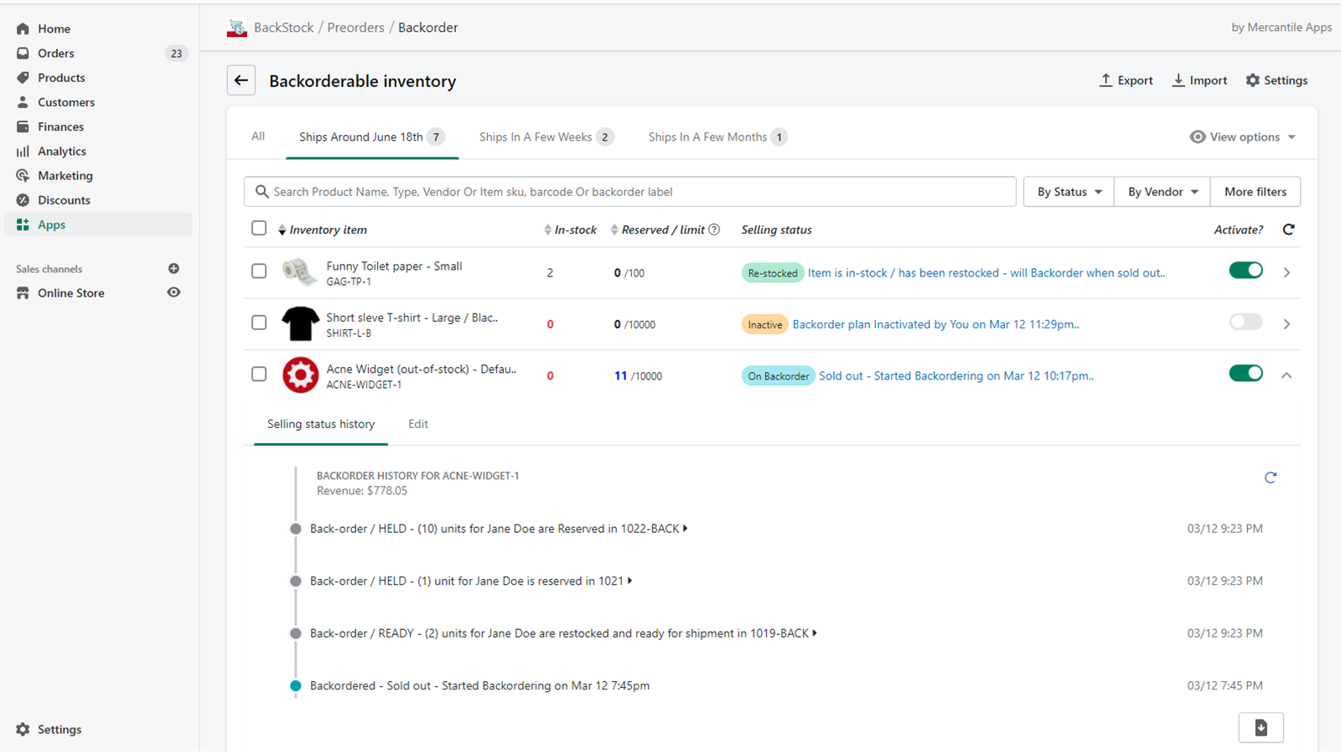Add a sales channel with plus icon

coord(173,269)
